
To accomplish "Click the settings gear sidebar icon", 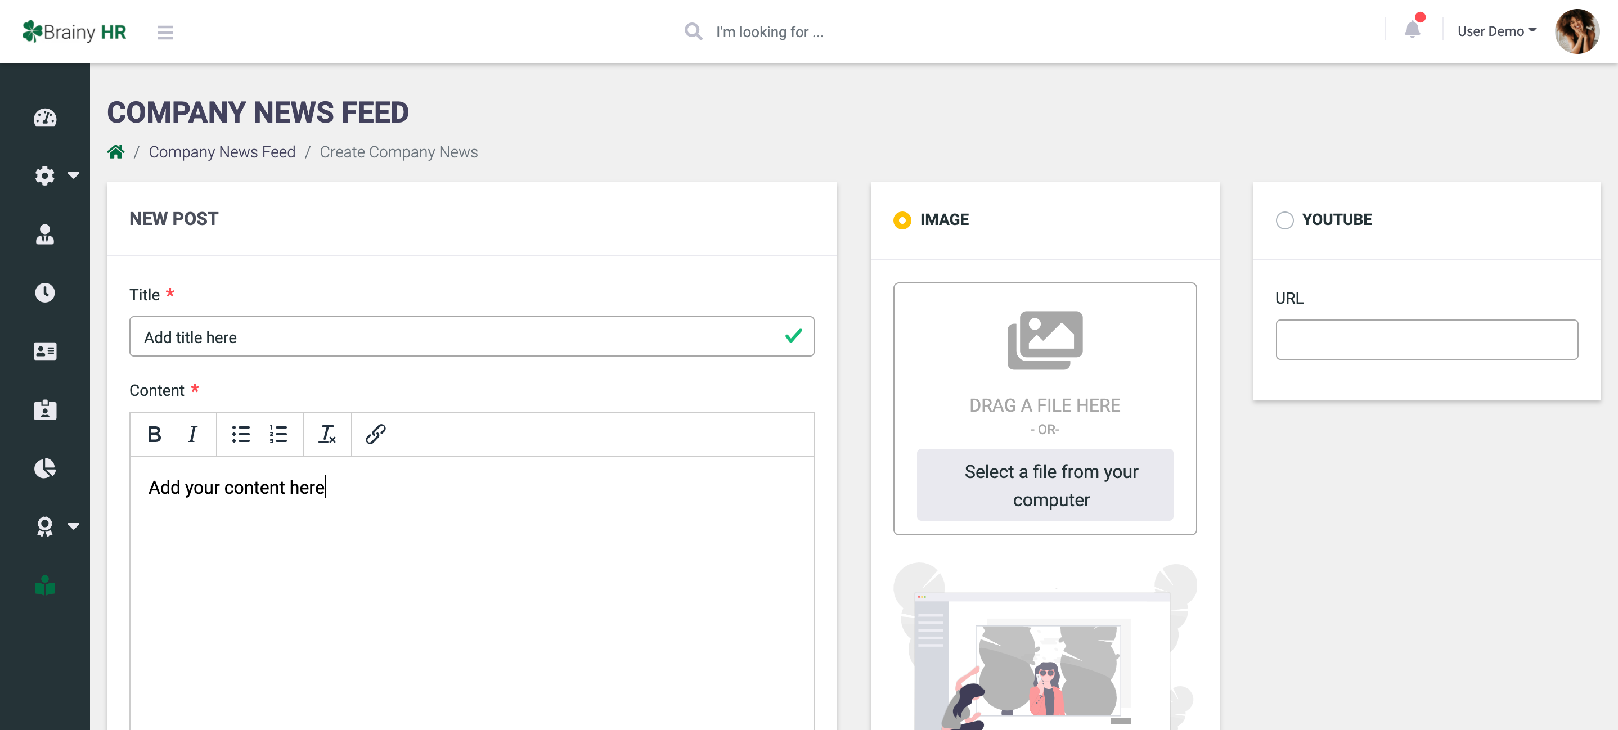I will pos(44,176).
